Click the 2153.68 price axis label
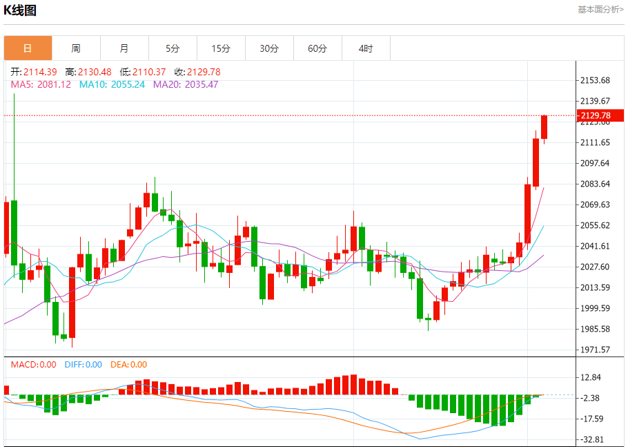Screen dimensions: 628x447 (595, 81)
